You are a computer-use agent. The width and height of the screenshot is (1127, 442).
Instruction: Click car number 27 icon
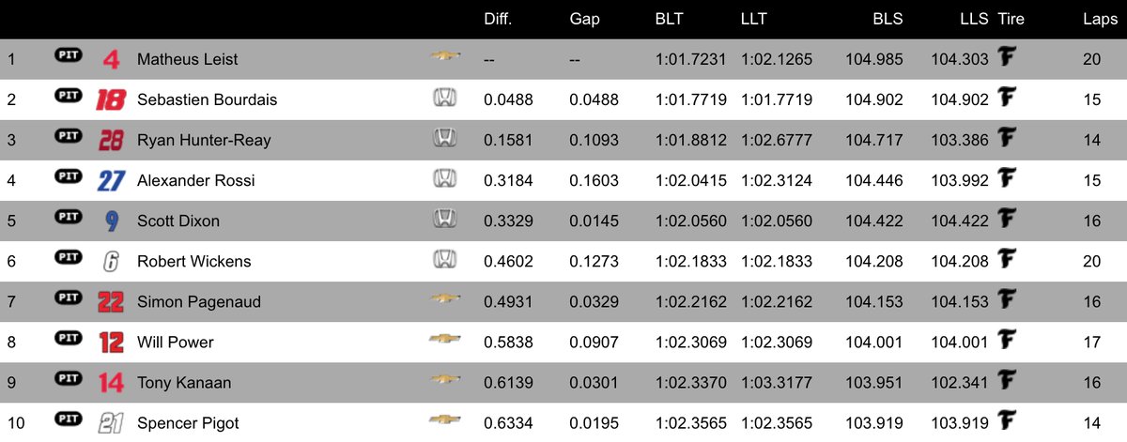(x=111, y=180)
